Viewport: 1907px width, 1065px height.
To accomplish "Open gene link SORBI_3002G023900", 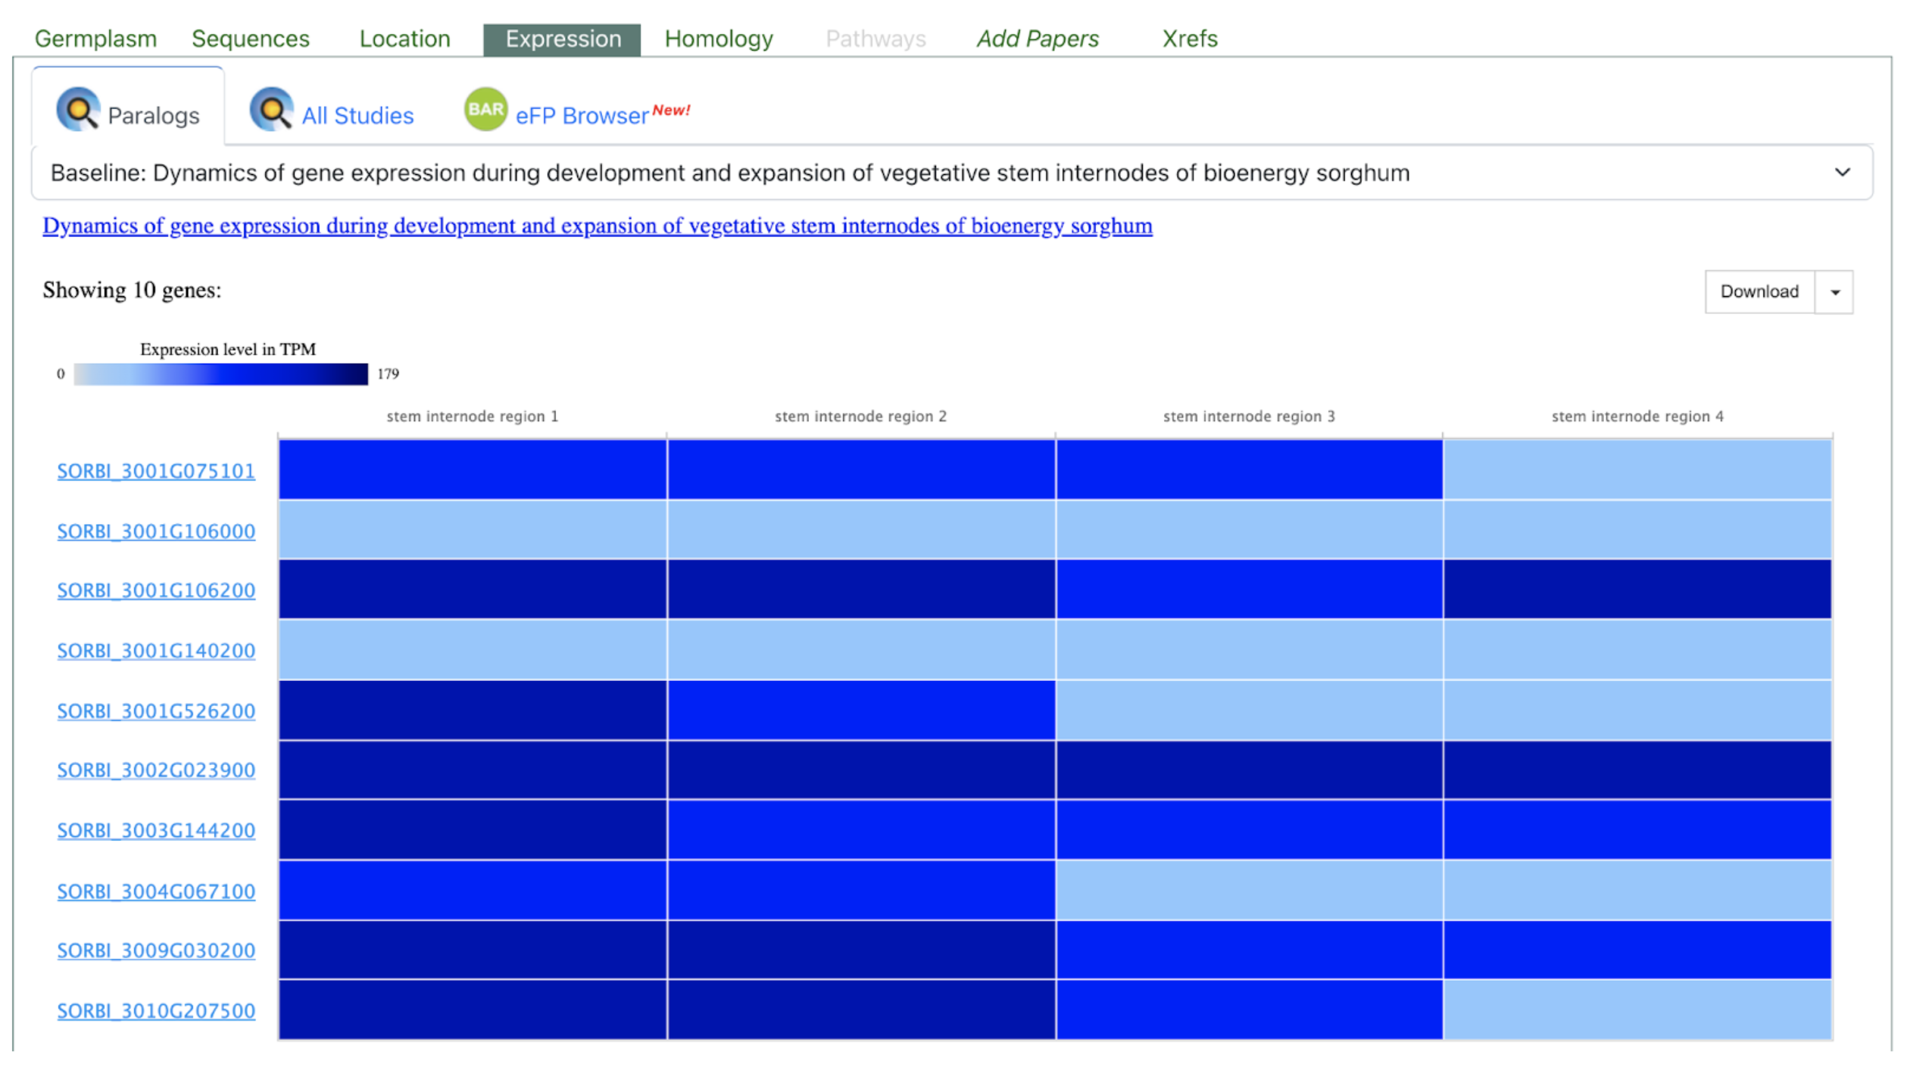I will (156, 770).
